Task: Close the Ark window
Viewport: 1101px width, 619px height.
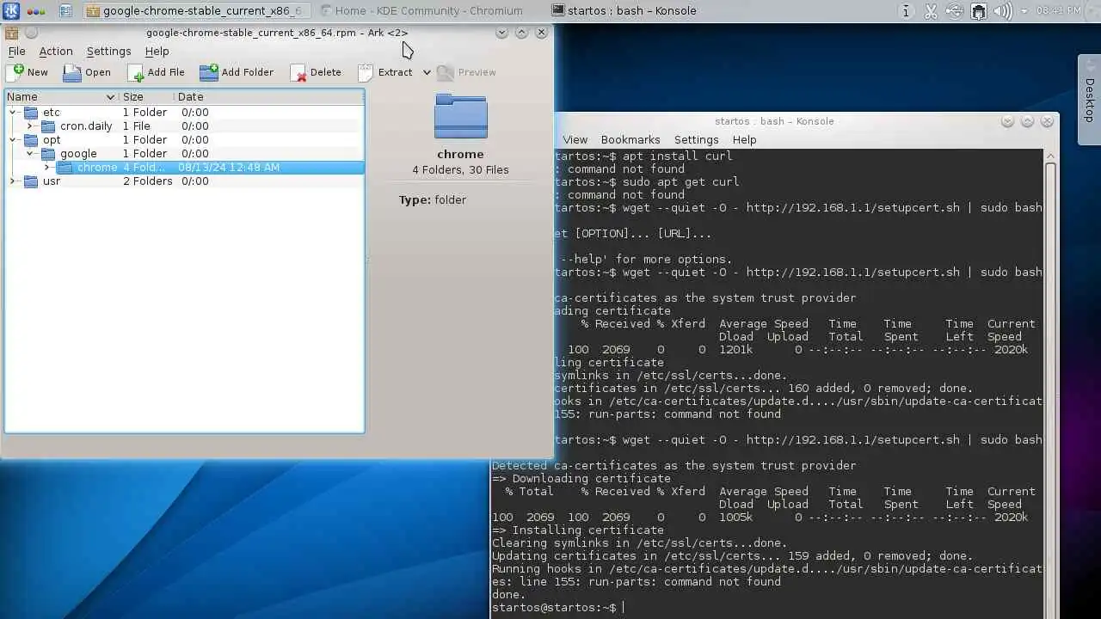Action: click(541, 33)
